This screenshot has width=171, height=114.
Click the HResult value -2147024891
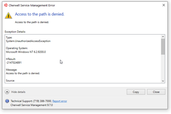(x=14, y=63)
